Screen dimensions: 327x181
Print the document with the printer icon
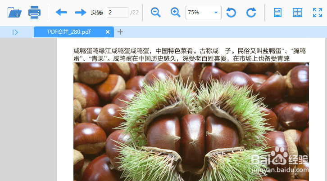click(34, 13)
